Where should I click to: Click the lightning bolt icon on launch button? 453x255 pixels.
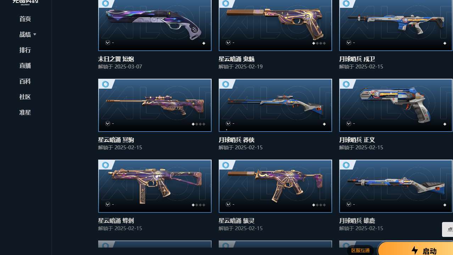coord(415,250)
